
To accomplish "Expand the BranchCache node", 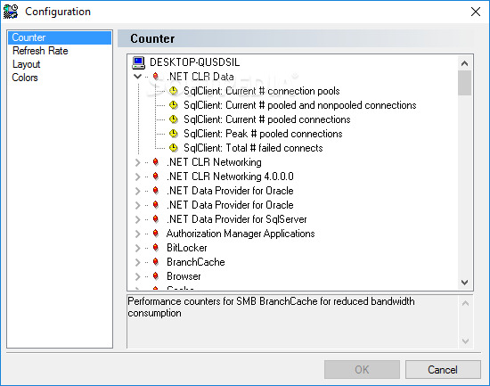I will (137, 262).
